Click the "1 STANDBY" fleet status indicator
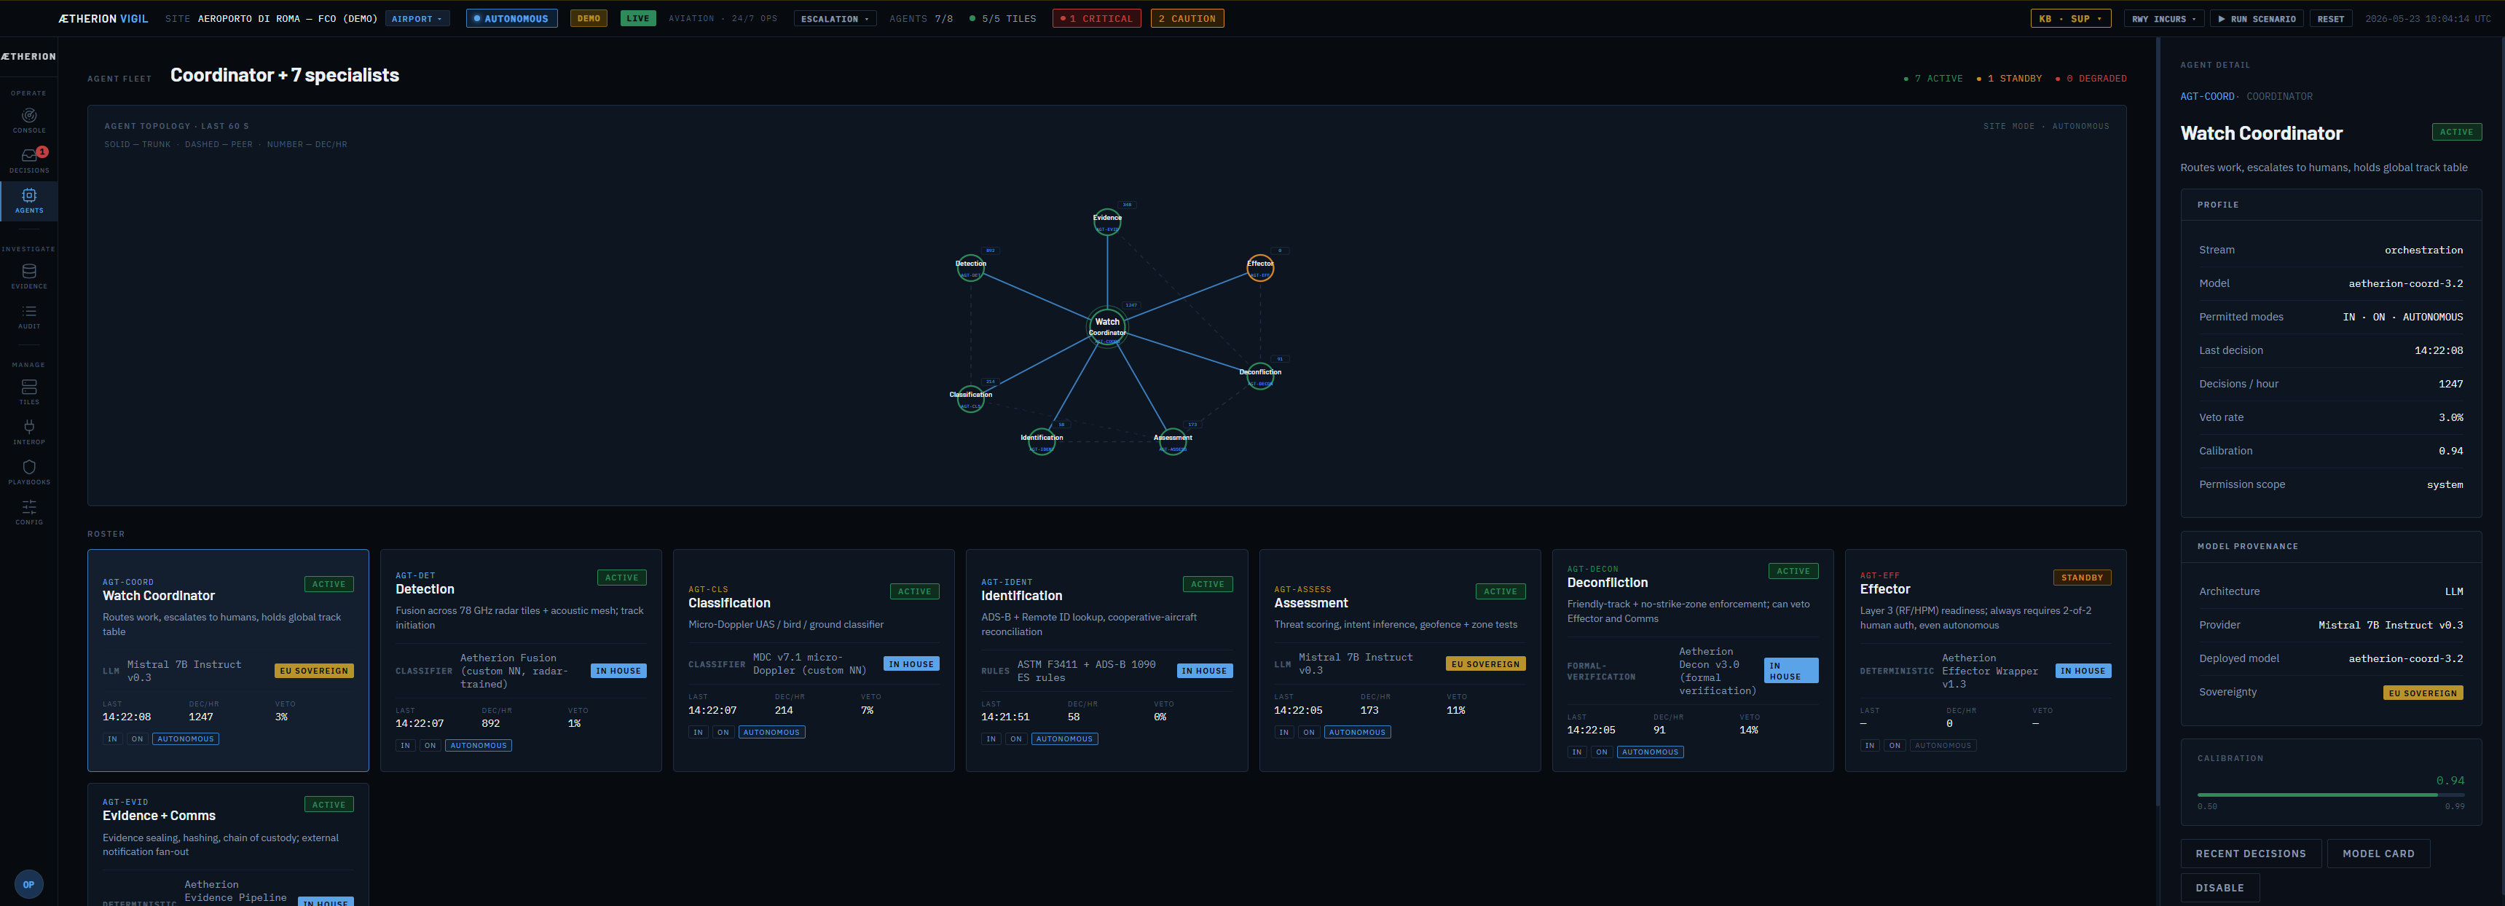The width and height of the screenshot is (2505, 906). [x=2008, y=79]
